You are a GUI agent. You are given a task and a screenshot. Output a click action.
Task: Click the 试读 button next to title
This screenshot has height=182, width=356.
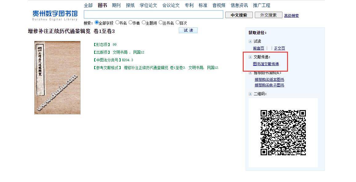(188, 30)
